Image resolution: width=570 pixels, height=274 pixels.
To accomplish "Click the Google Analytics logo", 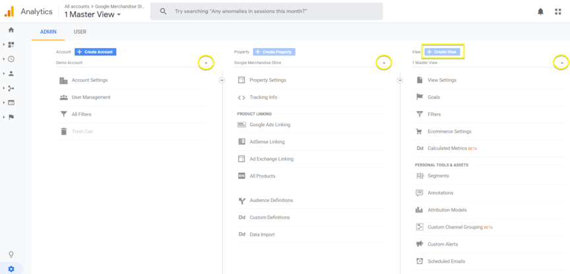I will pos(9,11).
